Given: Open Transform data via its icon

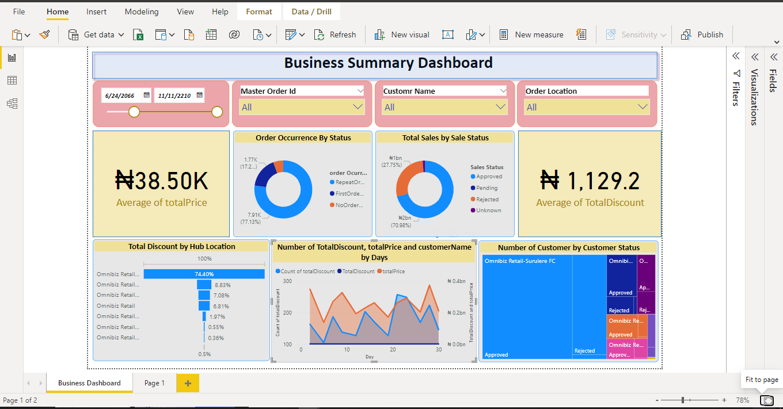Looking at the screenshot, I should pos(292,35).
